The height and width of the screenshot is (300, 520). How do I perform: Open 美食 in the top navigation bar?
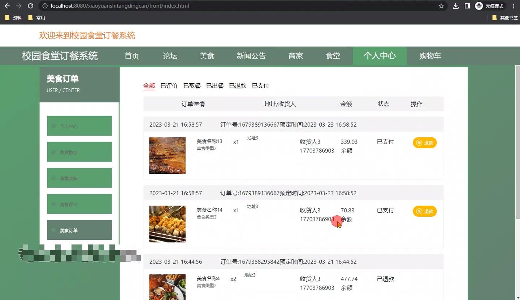207,56
